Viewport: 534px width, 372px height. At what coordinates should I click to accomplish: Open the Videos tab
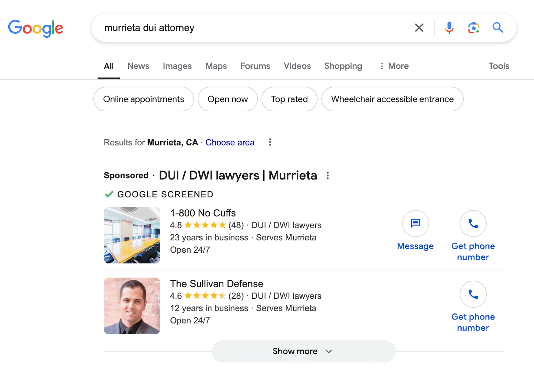tap(297, 66)
